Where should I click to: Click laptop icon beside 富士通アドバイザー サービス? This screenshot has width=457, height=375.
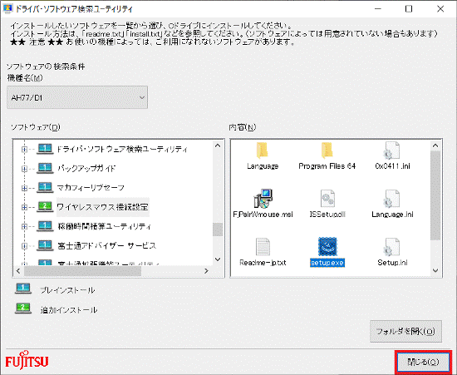click(x=45, y=245)
